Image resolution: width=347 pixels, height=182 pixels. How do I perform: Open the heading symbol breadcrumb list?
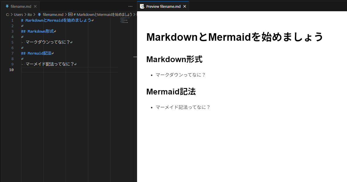pos(103,14)
